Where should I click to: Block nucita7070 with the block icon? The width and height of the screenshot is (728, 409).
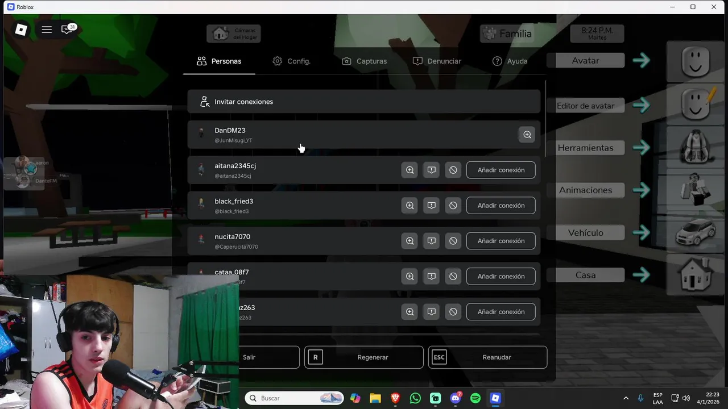coord(453,241)
